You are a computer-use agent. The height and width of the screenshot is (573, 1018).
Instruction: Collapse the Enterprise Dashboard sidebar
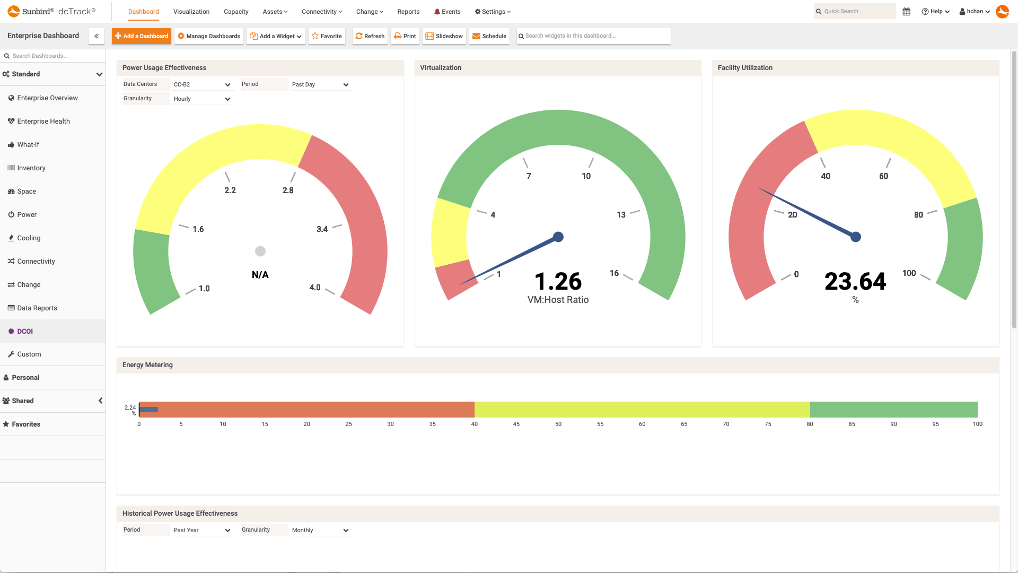coord(96,36)
